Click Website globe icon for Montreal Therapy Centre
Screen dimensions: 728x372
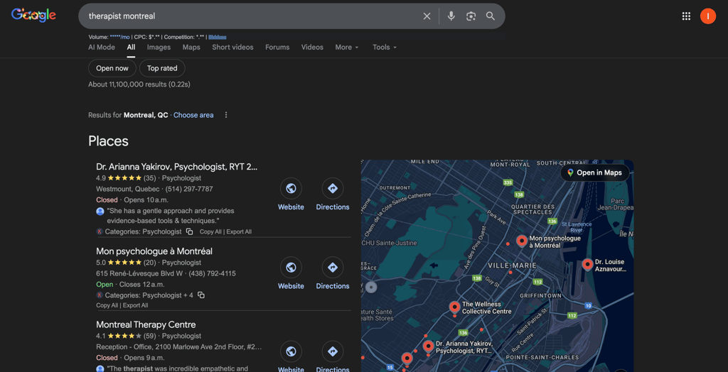(x=291, y=352)
